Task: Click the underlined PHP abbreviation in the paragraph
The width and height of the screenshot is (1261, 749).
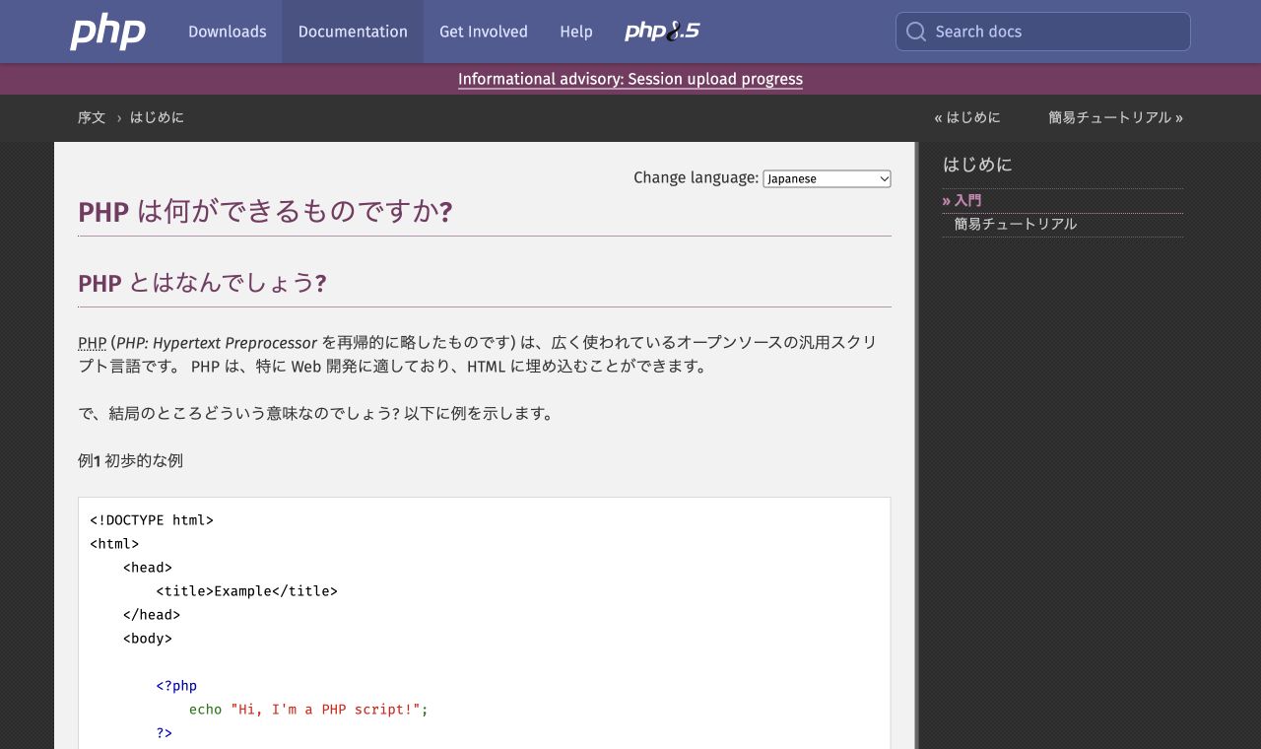Action: (92, 343)
